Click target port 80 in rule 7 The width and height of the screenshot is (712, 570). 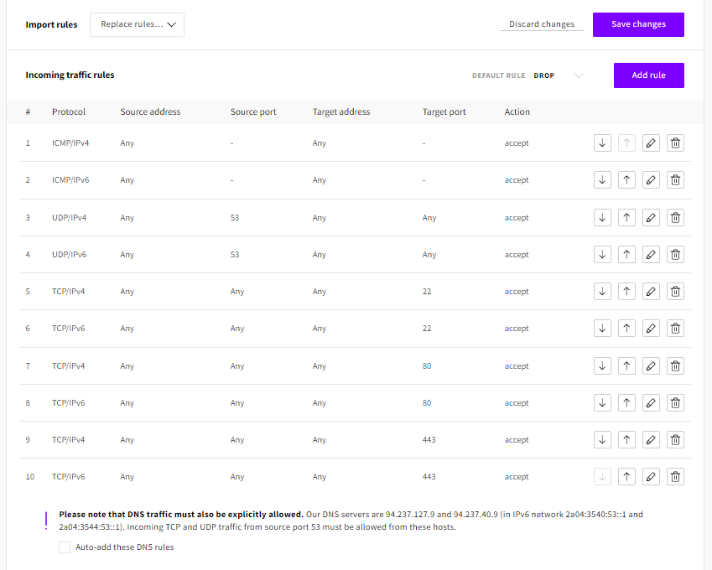click(x=426, y=365)
